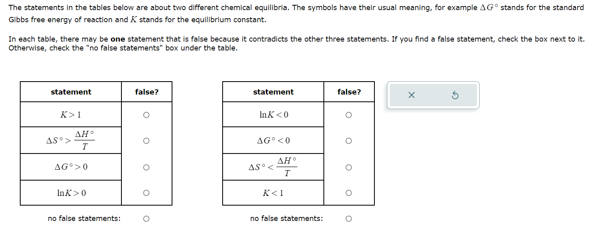
Task: Mark ΔS° < ΔH°/T statement as false
Action: pyautogui.click(x=349, y=167)
